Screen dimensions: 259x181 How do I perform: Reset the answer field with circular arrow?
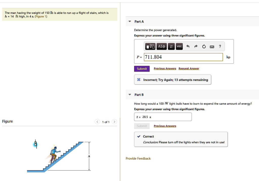point(204,46)
